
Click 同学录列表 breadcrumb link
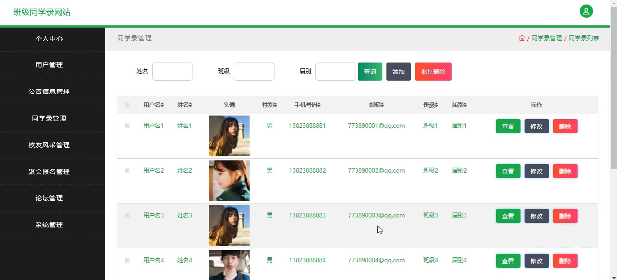click(584, 38)
